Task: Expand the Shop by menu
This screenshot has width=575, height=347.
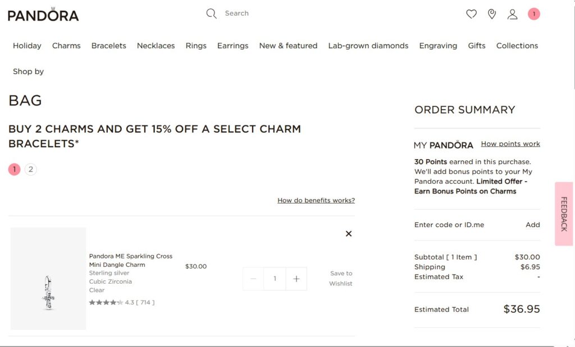Action: click(28, 71)
